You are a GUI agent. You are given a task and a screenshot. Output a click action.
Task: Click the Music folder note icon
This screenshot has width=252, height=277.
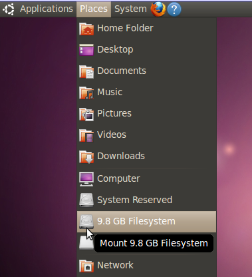86,93
